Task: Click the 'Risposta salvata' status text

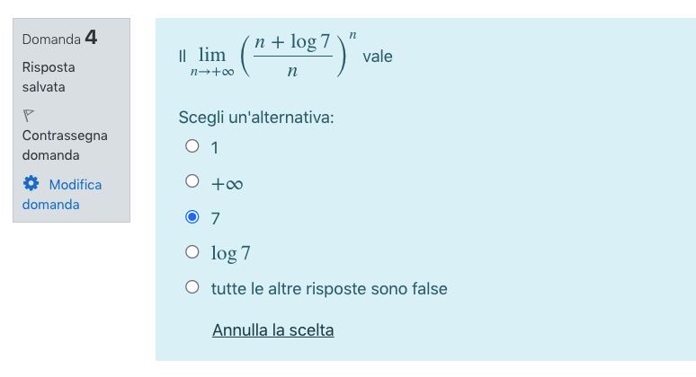Action: pos(49,77)
